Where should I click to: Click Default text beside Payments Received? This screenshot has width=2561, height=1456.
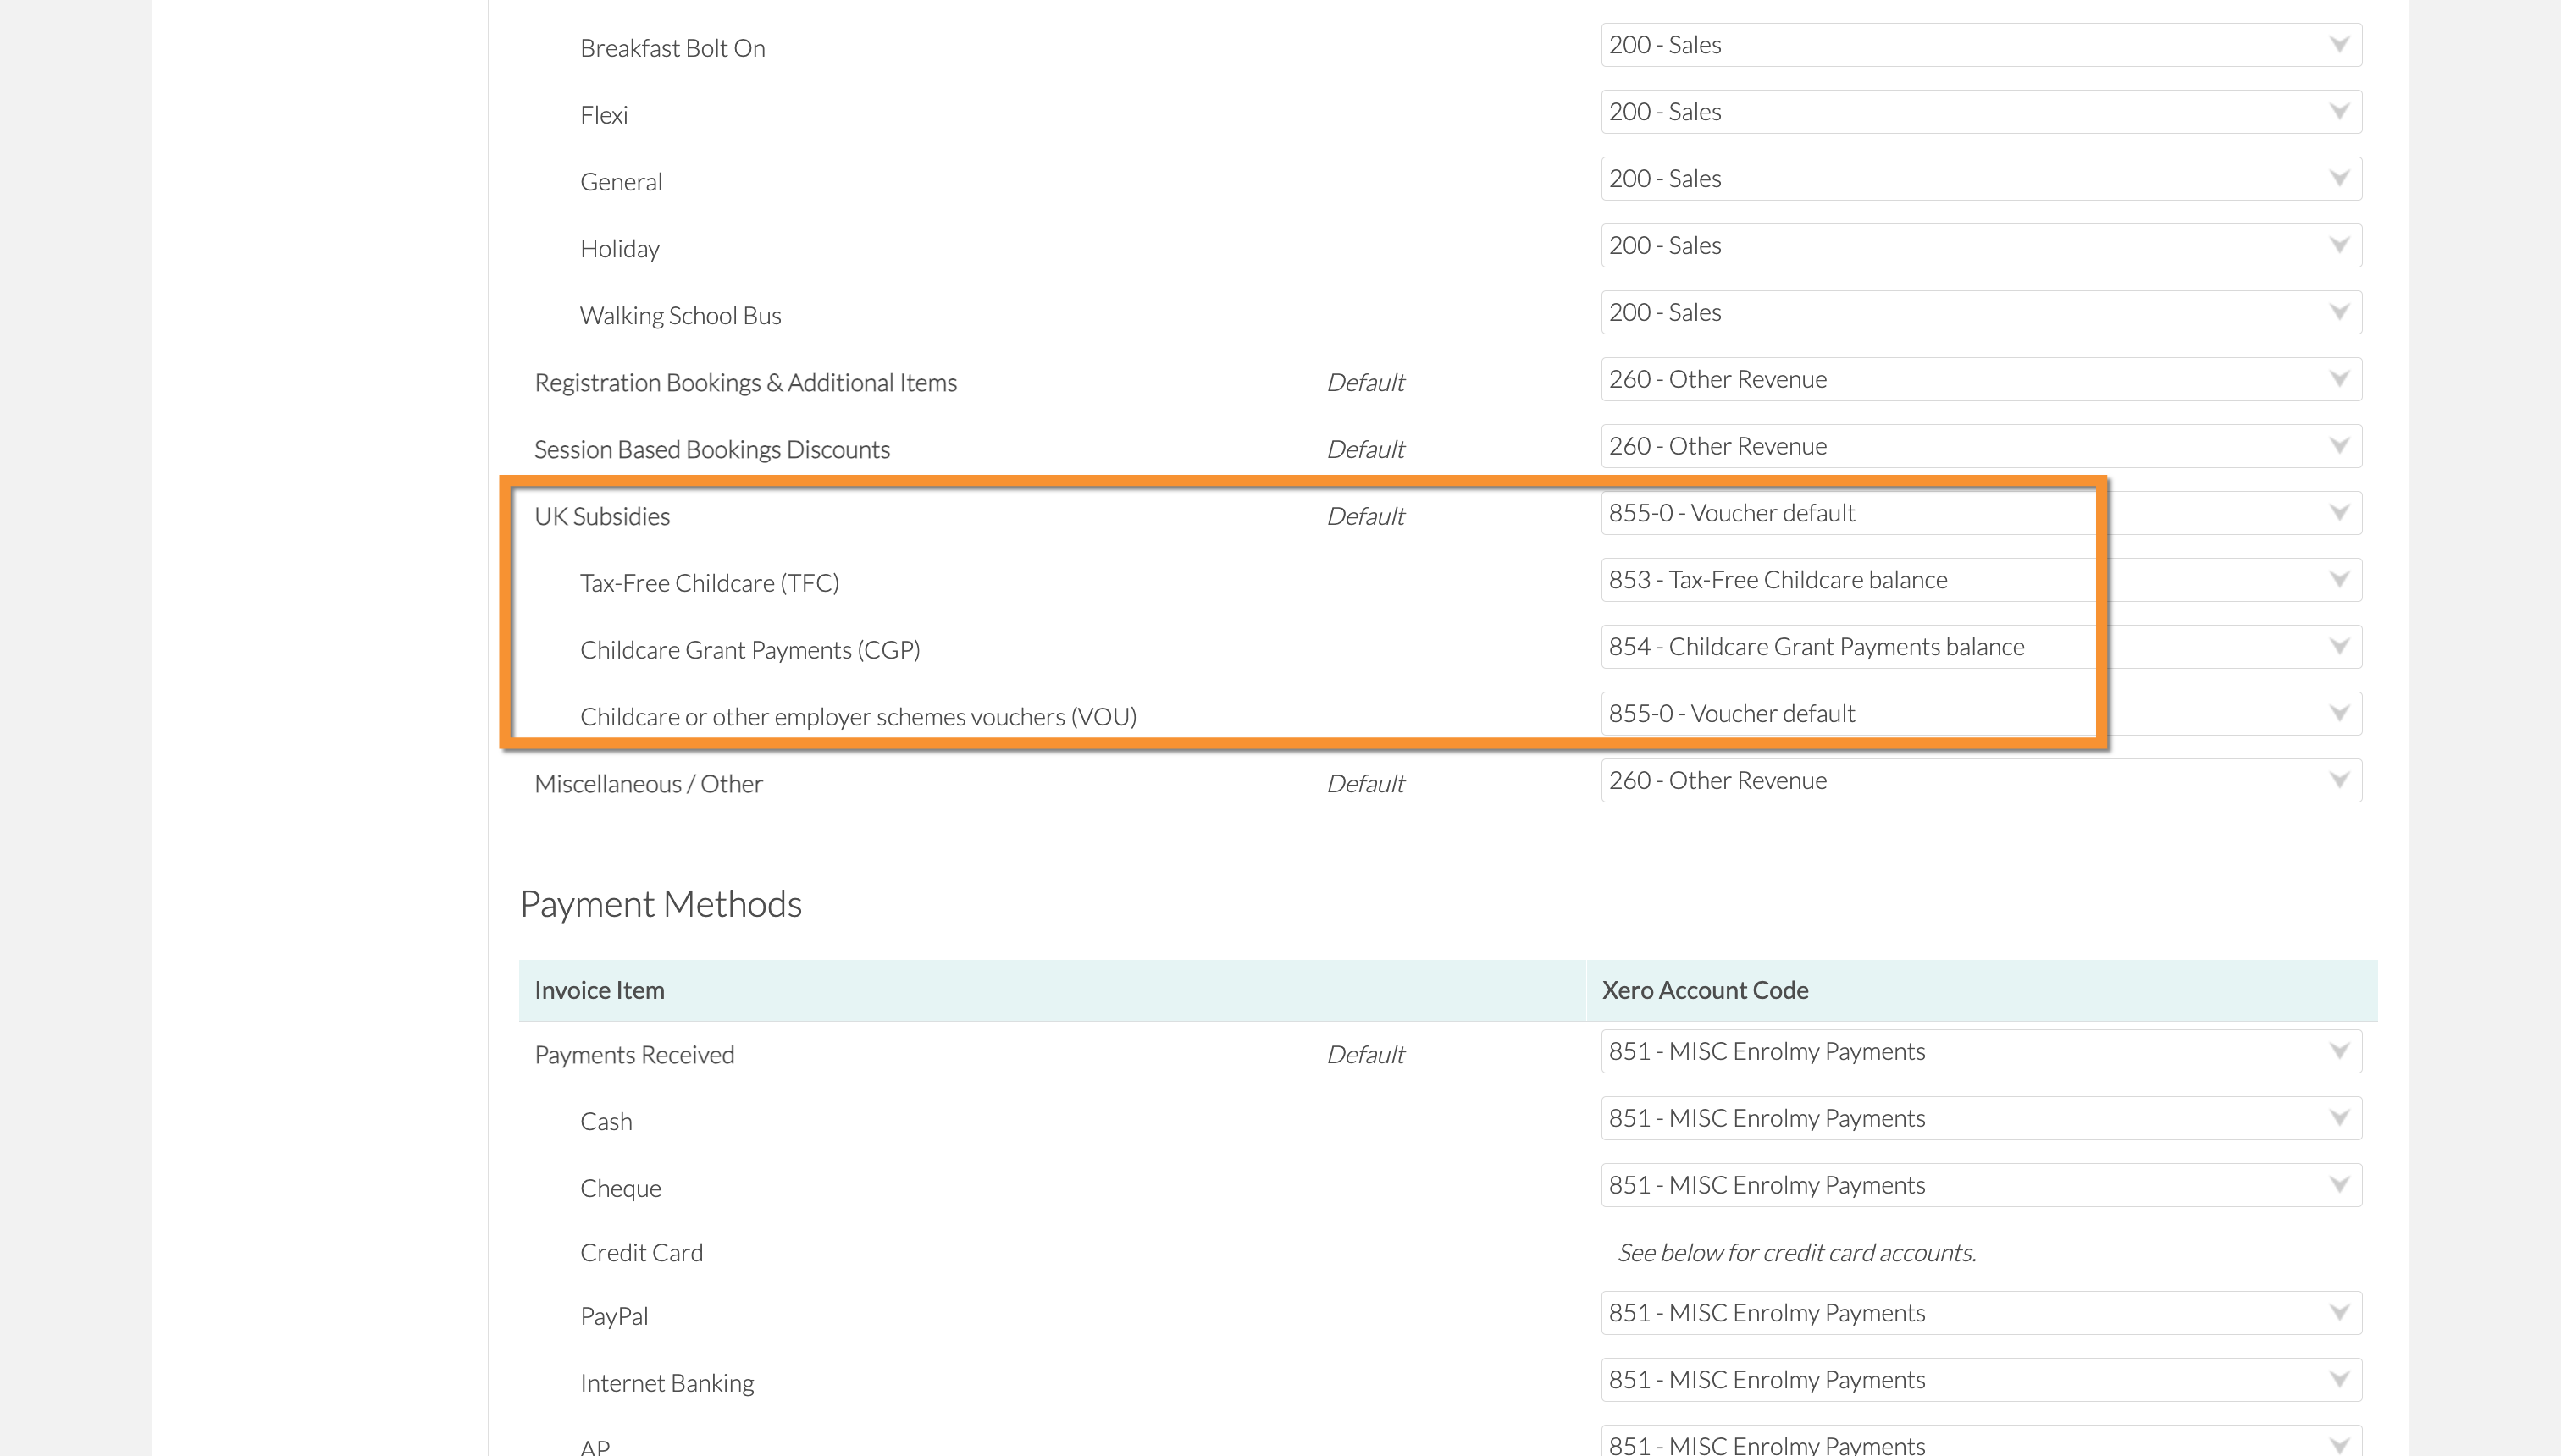coord(1365,1055)
